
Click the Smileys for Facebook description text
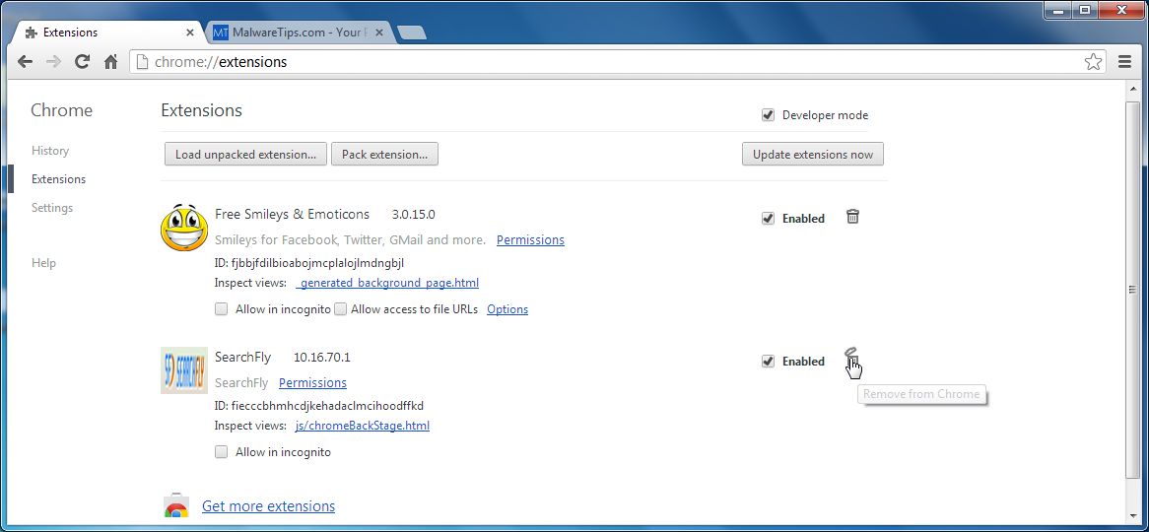tap(350, 239)
